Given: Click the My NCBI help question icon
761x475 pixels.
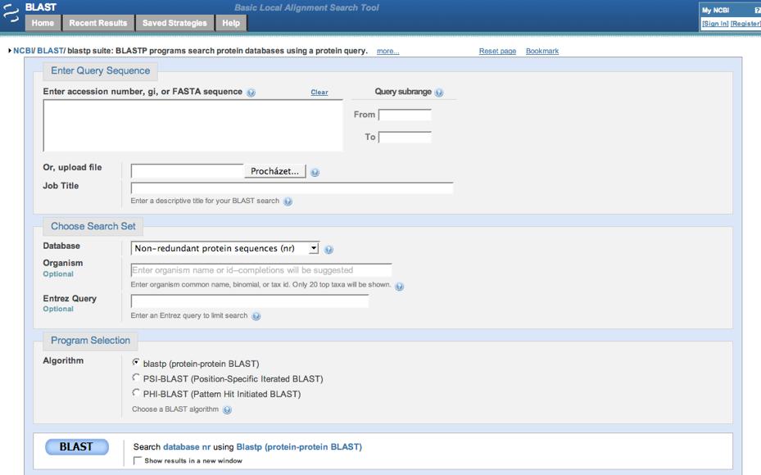Looking at the screenshot, I should pos(758,10).
